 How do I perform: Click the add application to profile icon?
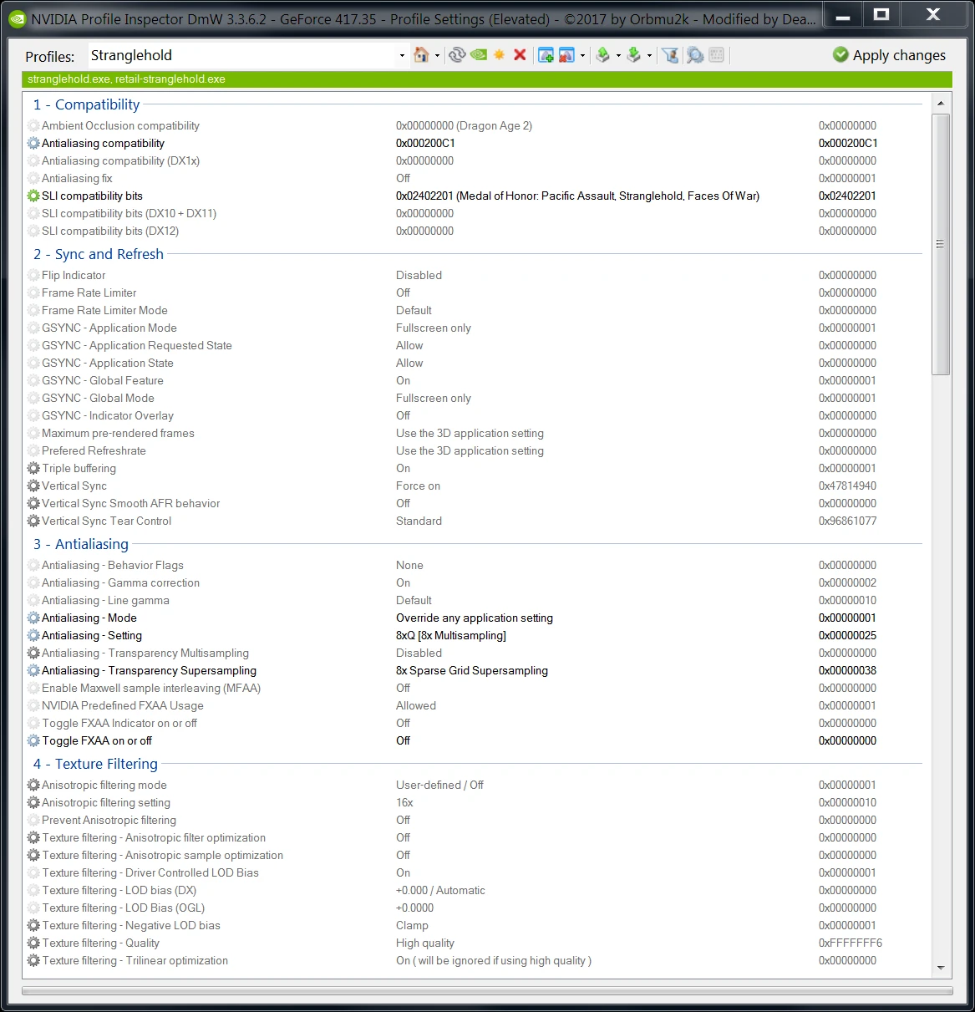[546, 55]
